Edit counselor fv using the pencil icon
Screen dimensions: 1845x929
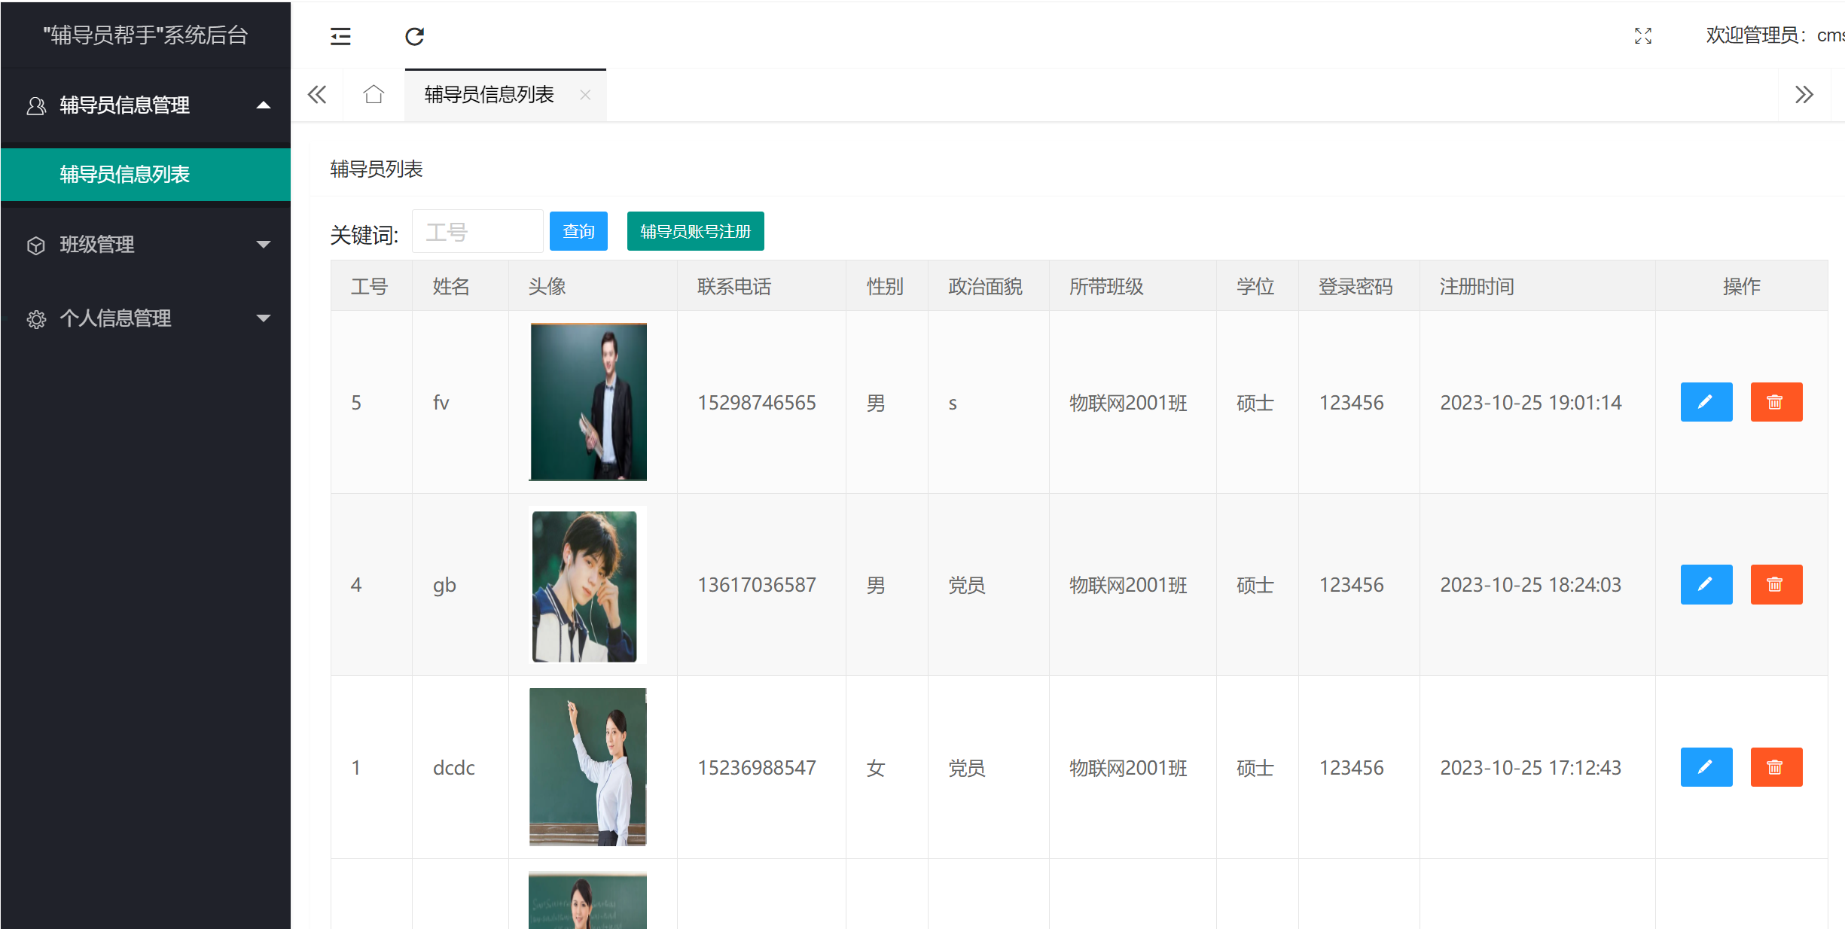point(1706,401)
